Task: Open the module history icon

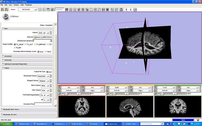Action: click(x=48, y=10)
